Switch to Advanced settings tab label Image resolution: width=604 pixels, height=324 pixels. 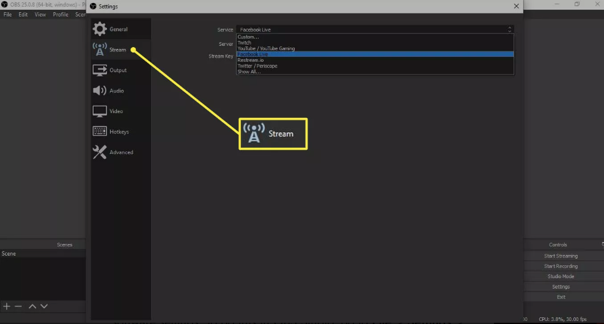click(121, 152)
